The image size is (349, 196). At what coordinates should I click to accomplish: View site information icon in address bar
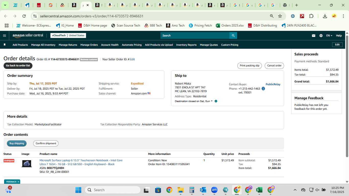pos(35,16)
